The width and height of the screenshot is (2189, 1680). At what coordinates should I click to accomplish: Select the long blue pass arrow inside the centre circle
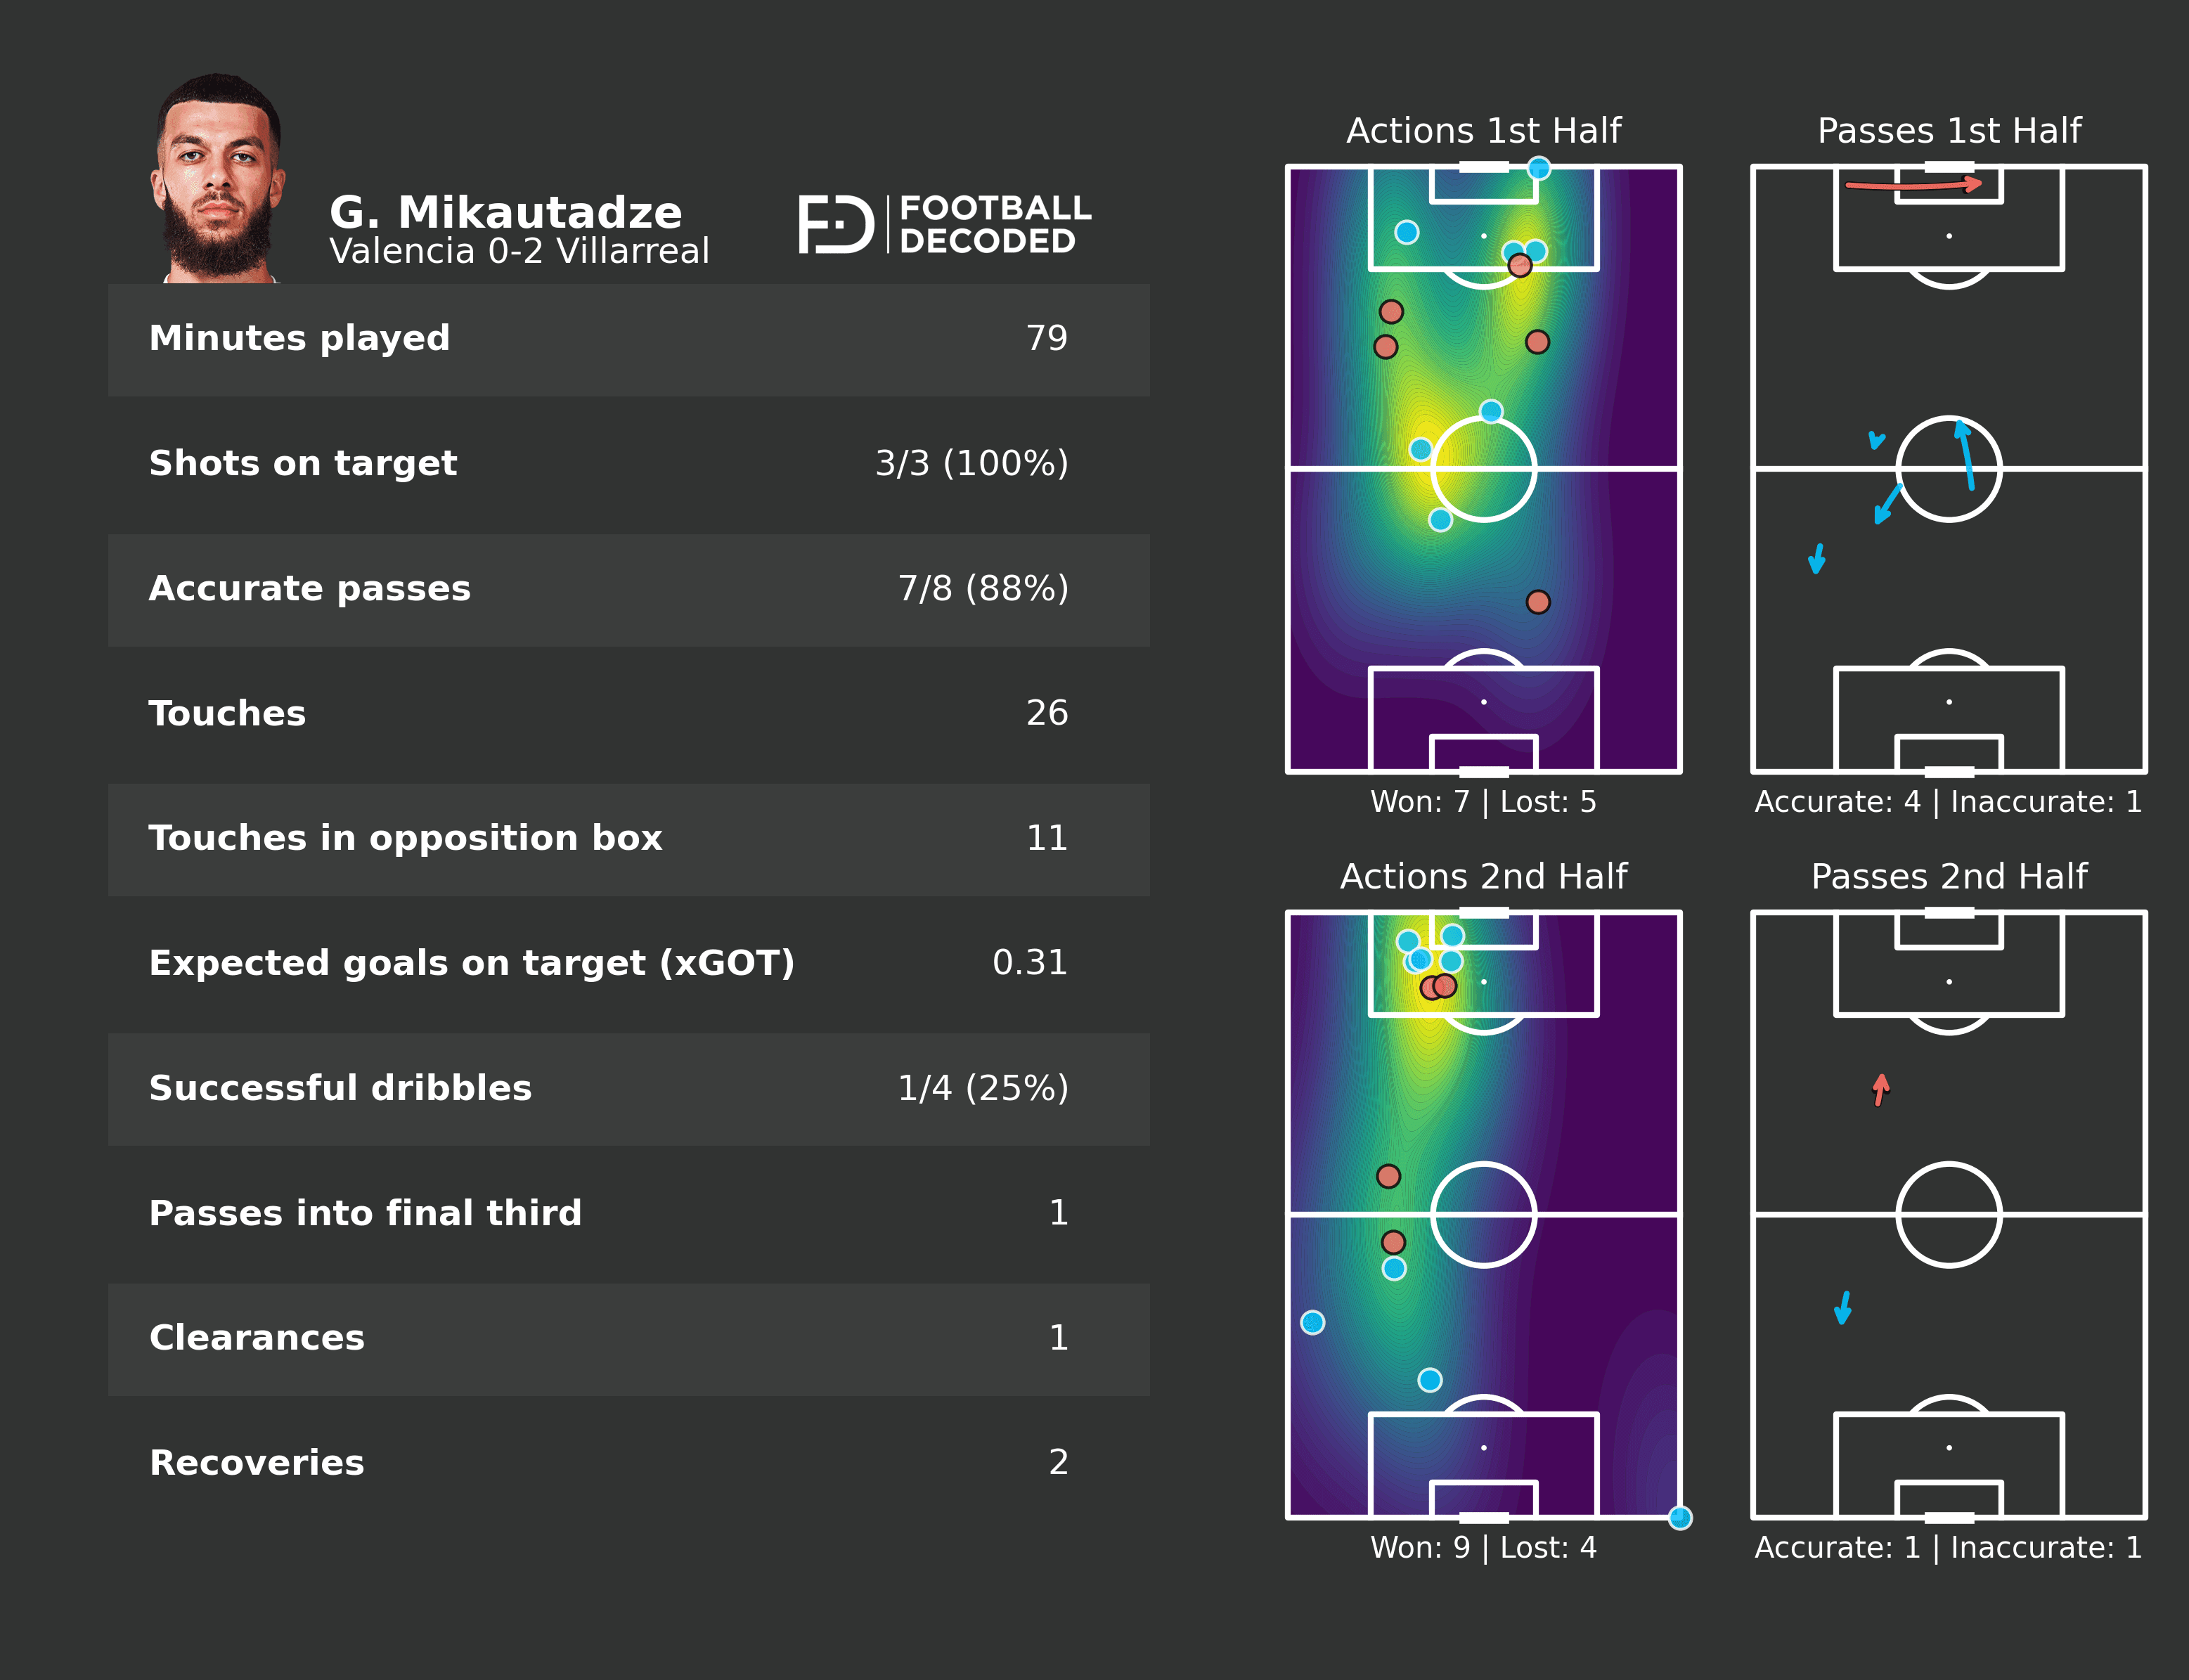[1966, 455]
